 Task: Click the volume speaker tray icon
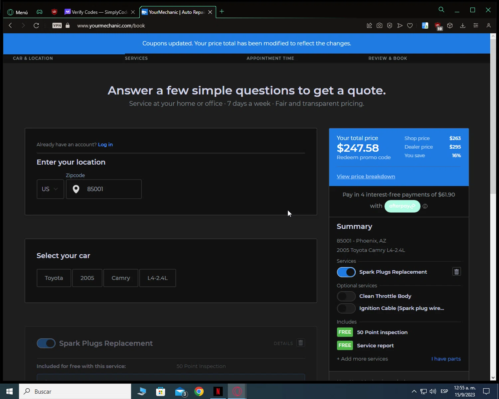[x=433, y=391]
